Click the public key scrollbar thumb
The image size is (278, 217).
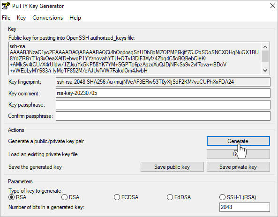[x=265, y=56]
